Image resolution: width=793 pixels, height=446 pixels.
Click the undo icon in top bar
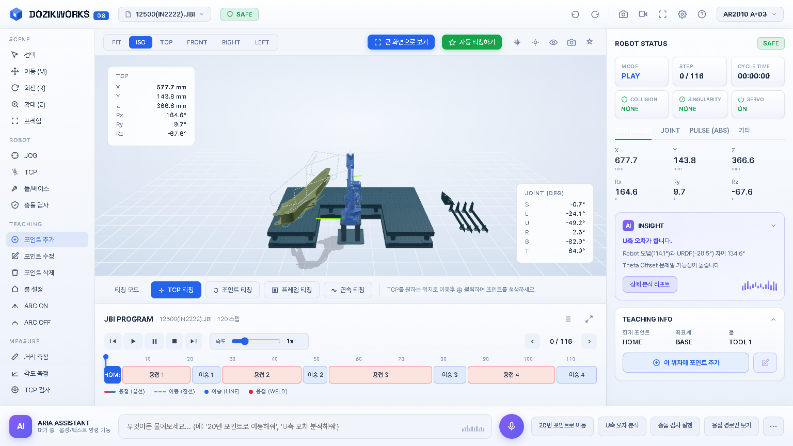point(575,14)
